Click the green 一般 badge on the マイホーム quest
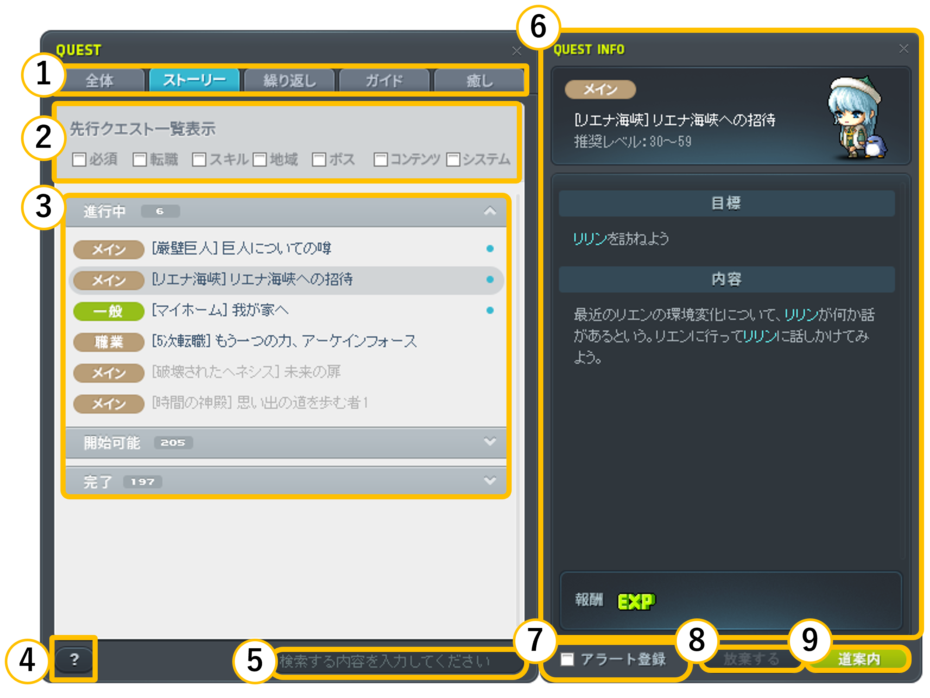 click(x=108, y=311)
